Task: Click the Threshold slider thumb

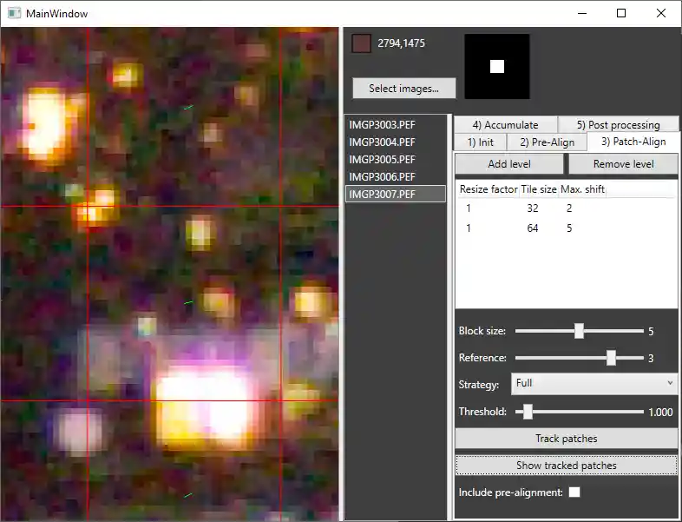Action: click(x=528, y=412)
